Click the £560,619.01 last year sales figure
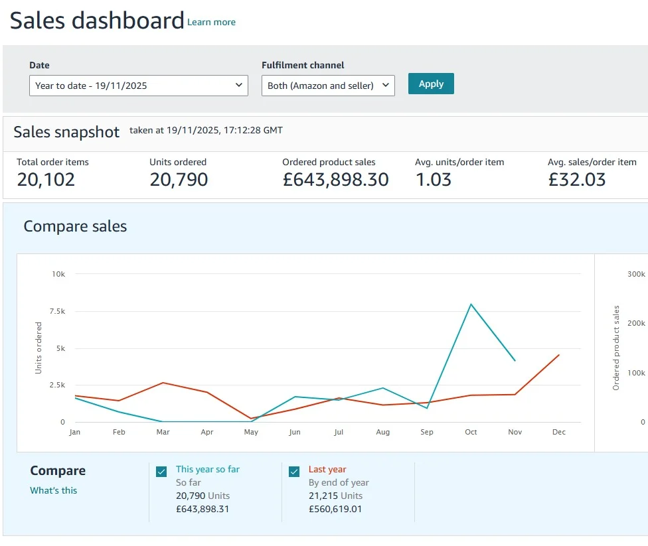 tap(335, 509)
